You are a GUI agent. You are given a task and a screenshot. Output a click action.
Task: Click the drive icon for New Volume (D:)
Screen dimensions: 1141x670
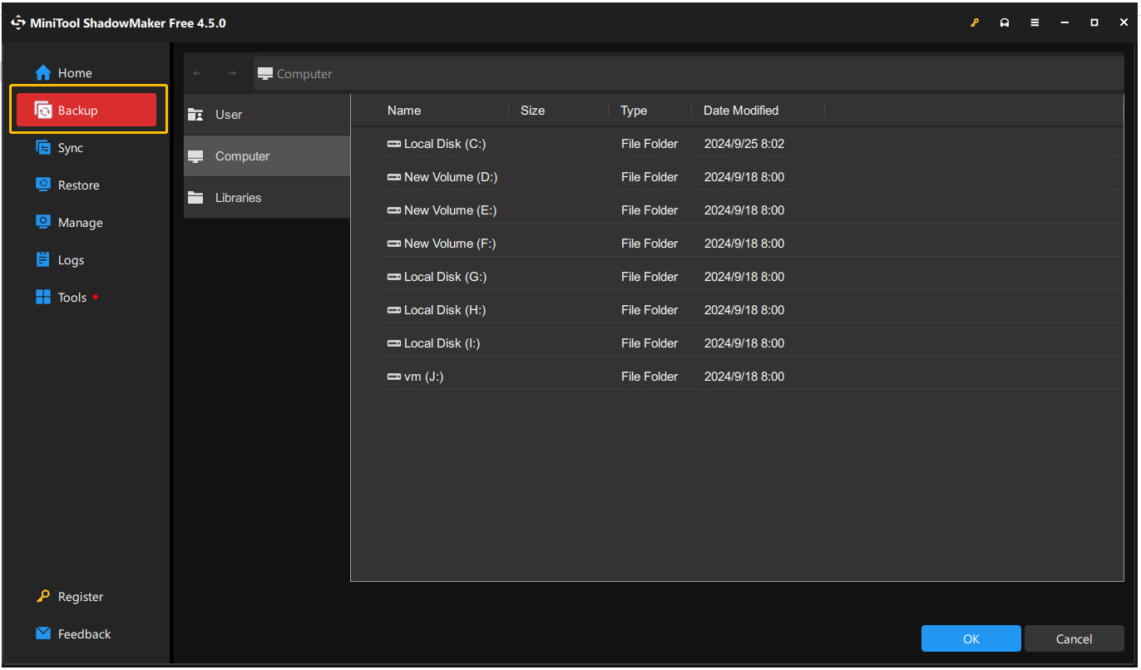tap(394, 177)
